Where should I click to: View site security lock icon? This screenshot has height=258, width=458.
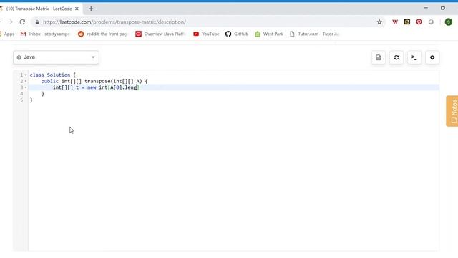(x=36, y=22)
